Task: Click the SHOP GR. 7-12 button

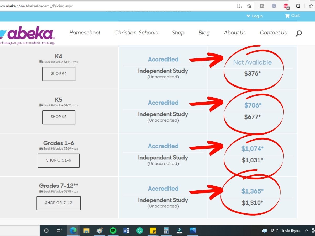Action: point(59,203)
